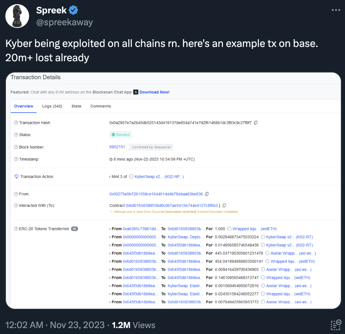
Task: Open the State tab
Action: (76, 106)
